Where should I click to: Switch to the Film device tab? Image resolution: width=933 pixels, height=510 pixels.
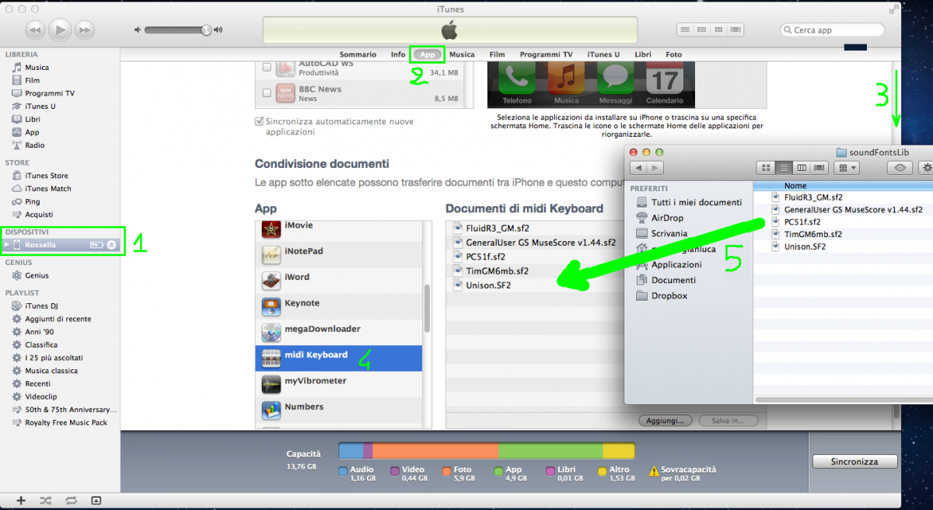coord(497,54)
